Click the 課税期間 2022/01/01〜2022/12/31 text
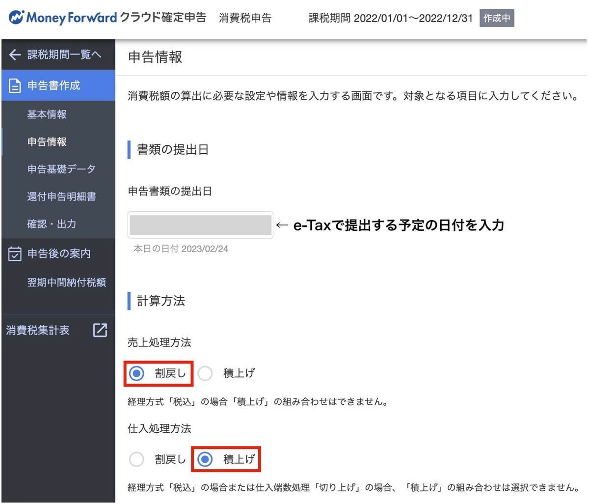 pos(391,18)
